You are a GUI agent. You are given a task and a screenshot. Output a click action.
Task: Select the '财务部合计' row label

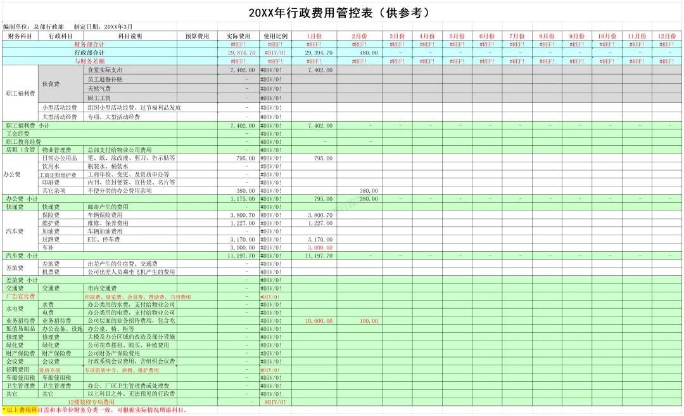[89, 44]
